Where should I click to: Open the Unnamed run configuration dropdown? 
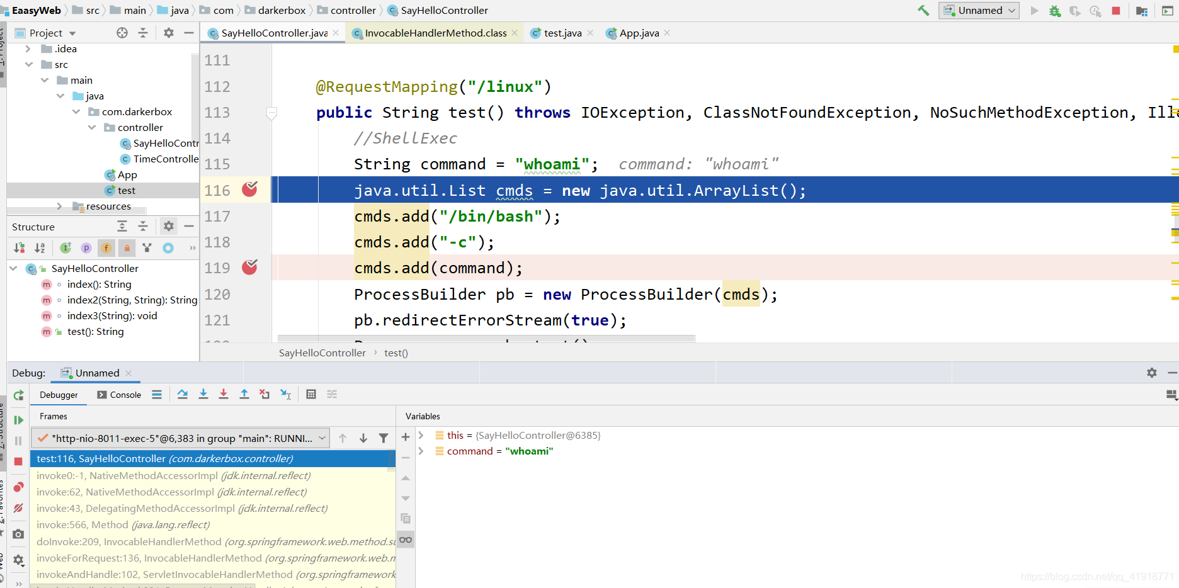point(979,10)
